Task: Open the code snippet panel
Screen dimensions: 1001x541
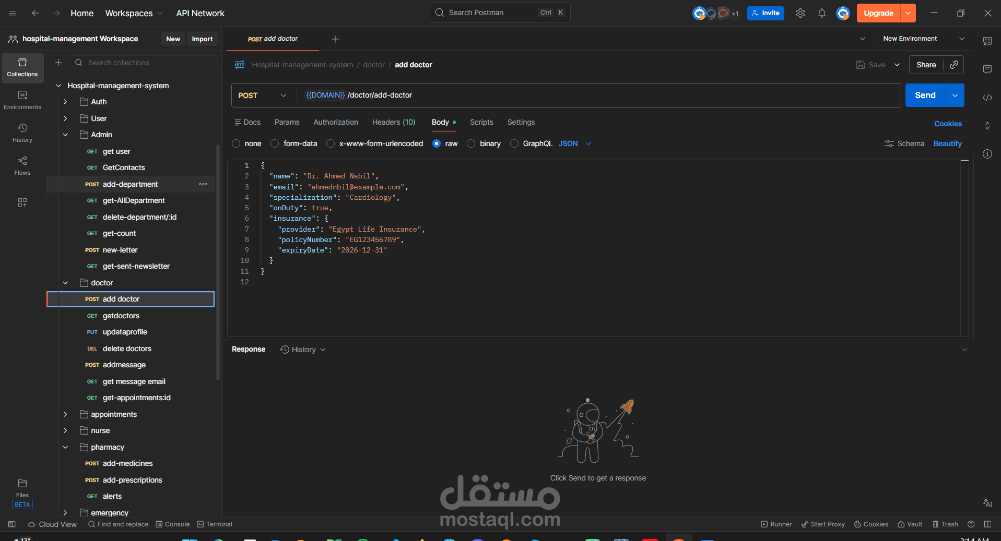Action: tap(987, 98)
